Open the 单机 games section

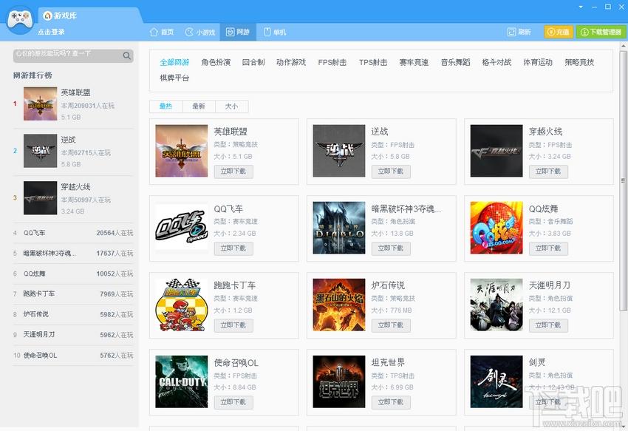[x=274, y=32]
